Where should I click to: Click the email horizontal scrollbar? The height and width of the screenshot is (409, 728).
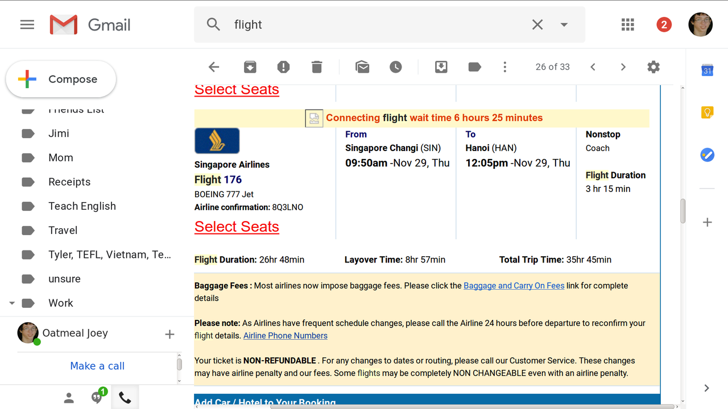(x=472, y=406)
